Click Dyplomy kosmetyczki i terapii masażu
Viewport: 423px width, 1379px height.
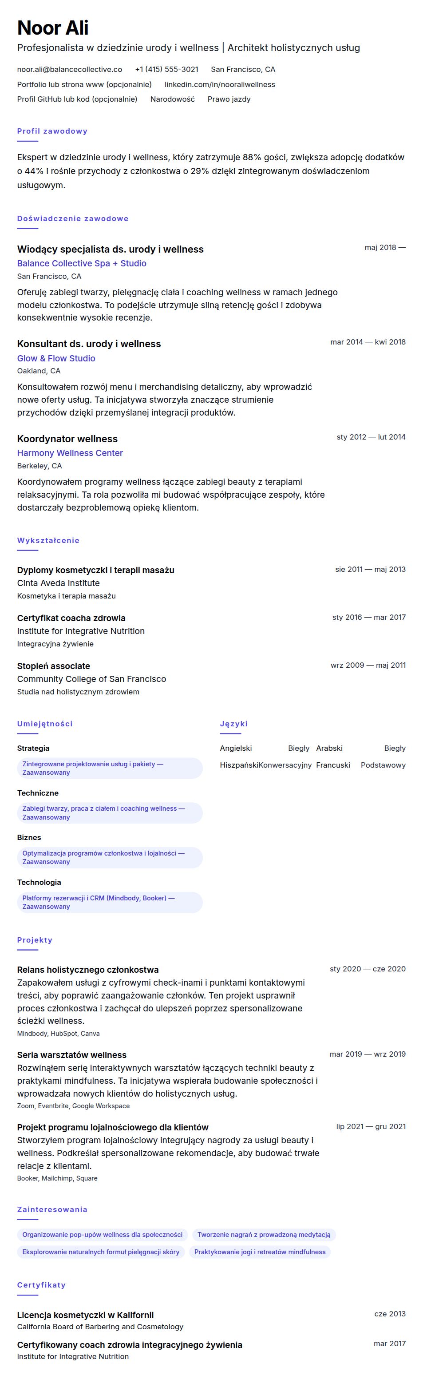[x=96, y=570]
